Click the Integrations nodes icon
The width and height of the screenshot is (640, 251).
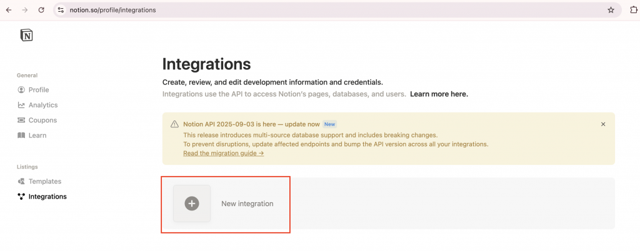(x=21, y=197)
